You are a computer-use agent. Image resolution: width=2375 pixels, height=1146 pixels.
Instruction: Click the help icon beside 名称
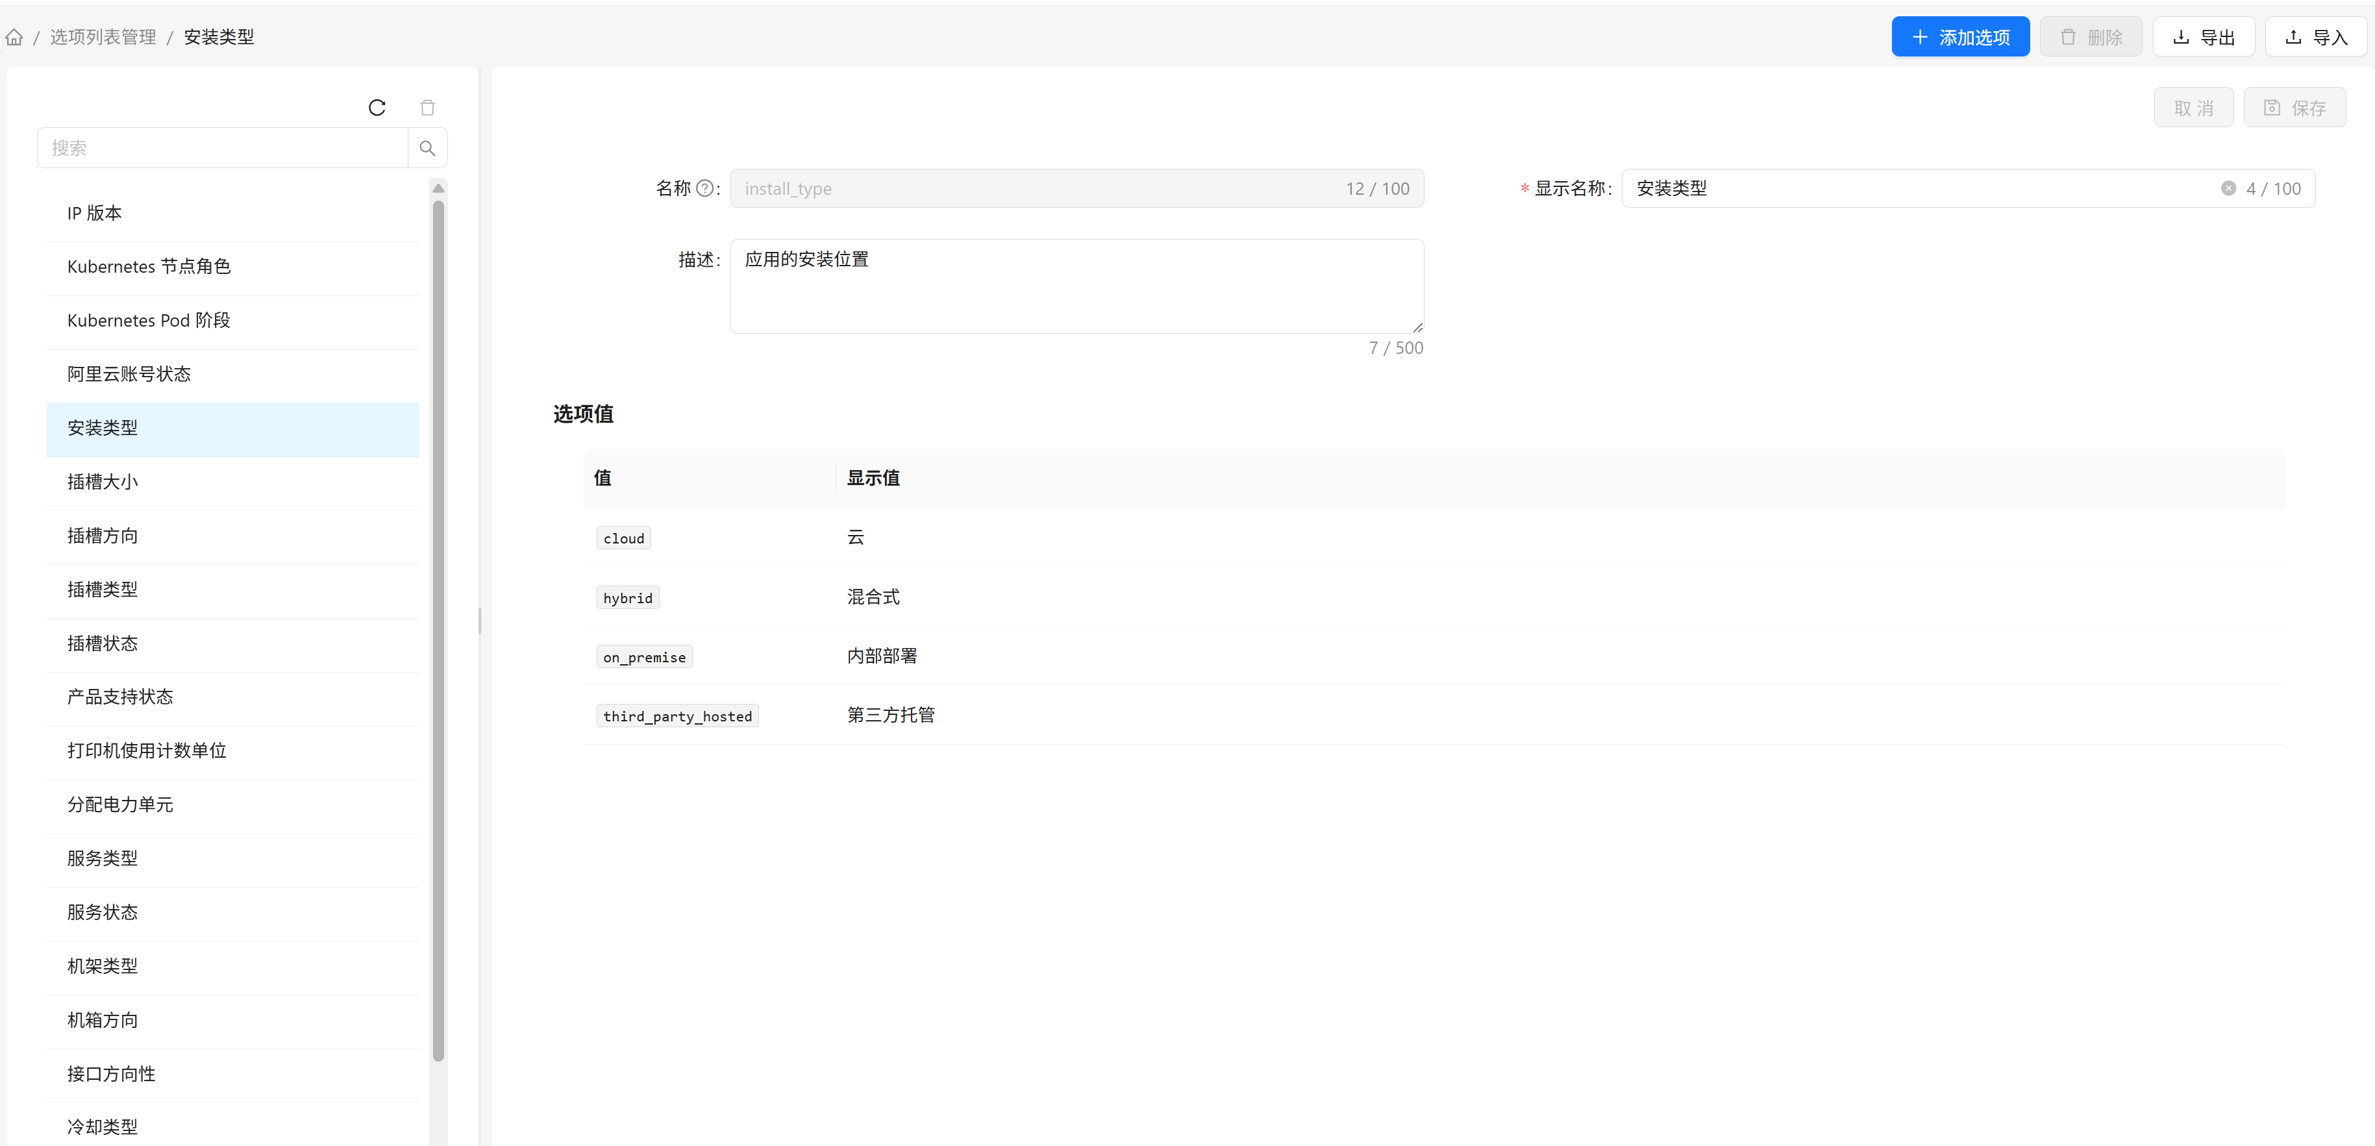pyautogui.click(x=704, y=188)
